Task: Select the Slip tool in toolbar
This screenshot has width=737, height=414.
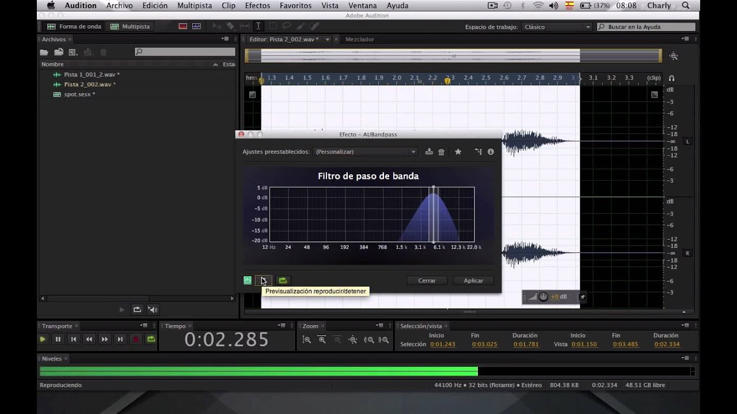Action: pyautogui.click(x=244, y=26)
